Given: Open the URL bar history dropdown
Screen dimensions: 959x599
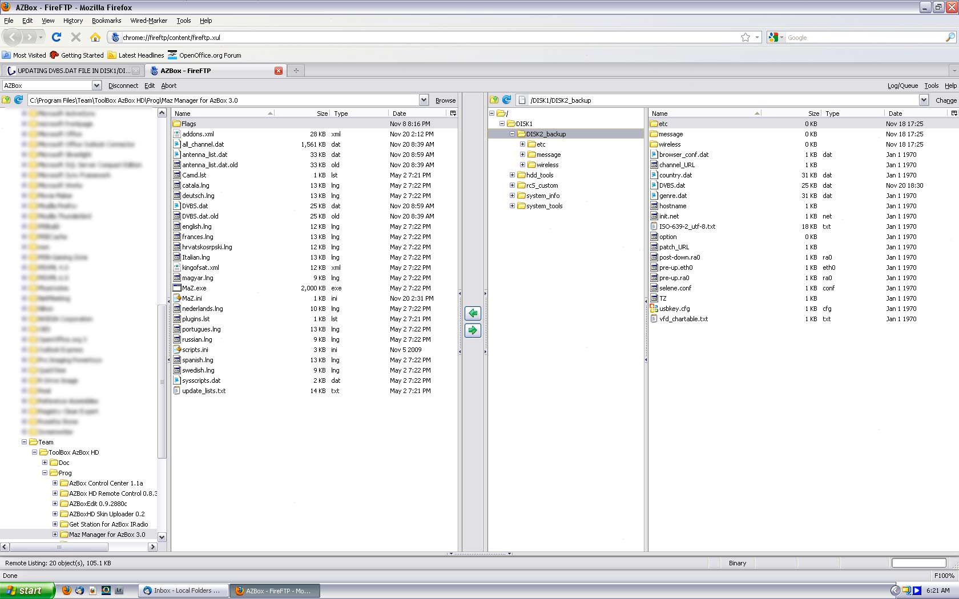Looking at the screenshot, I should coord(757,37).
